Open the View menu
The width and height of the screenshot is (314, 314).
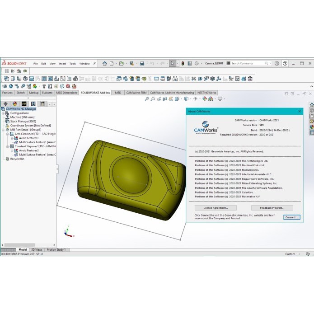click(52, 64)
